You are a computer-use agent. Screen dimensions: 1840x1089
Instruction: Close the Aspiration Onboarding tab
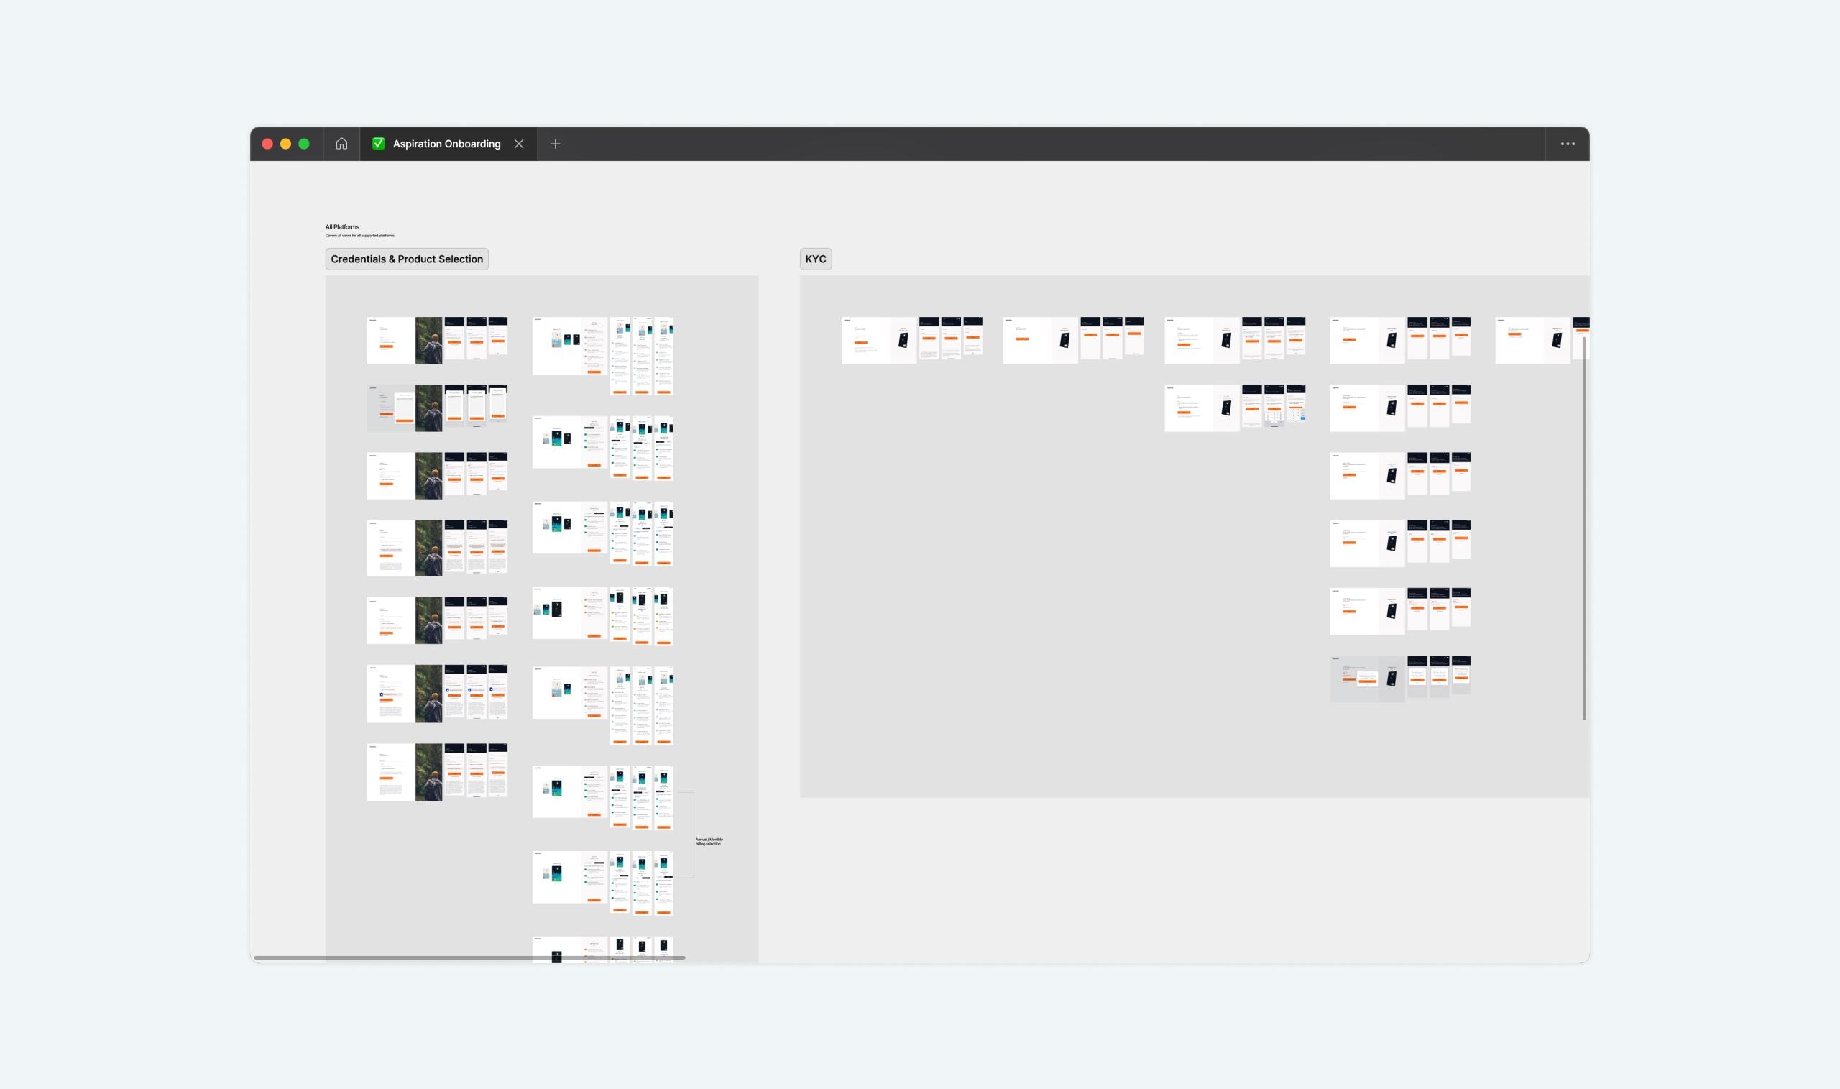click(519, 144)
